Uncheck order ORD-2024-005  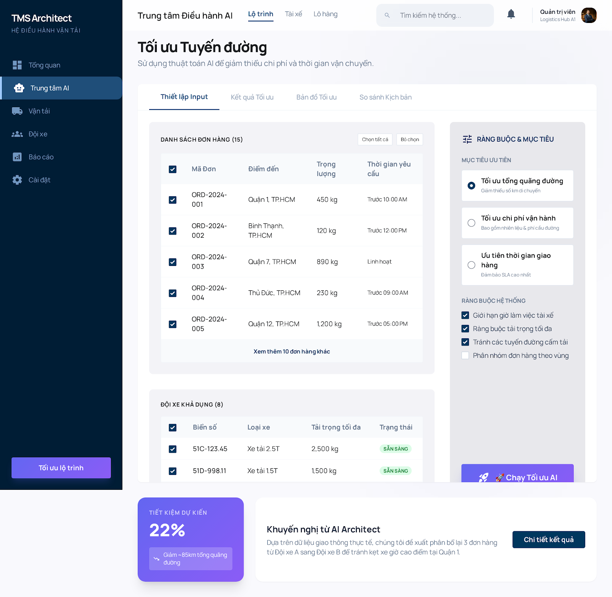point(173,324)
